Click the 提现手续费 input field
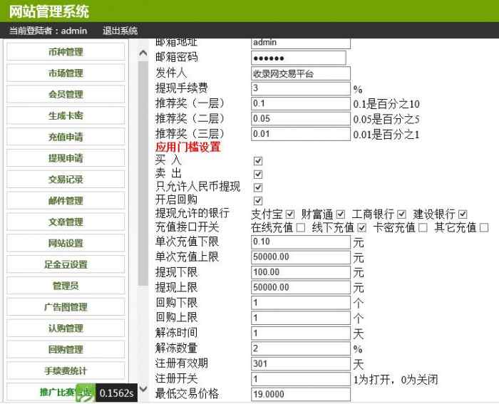Viewport: 499px width, 404px height. click(x=301, y=89)
